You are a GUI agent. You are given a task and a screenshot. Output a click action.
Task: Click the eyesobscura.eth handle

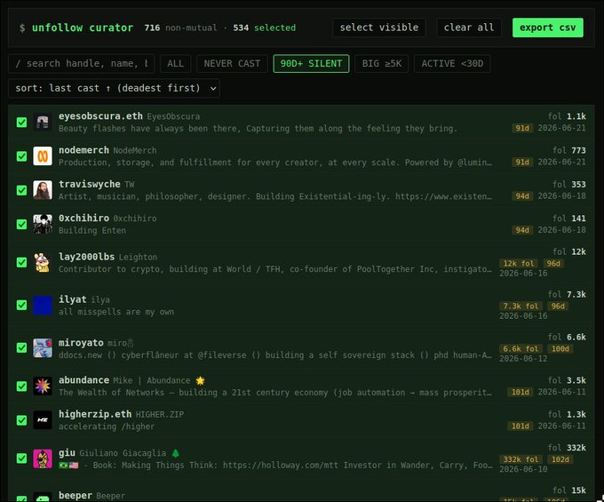[100, 116]
